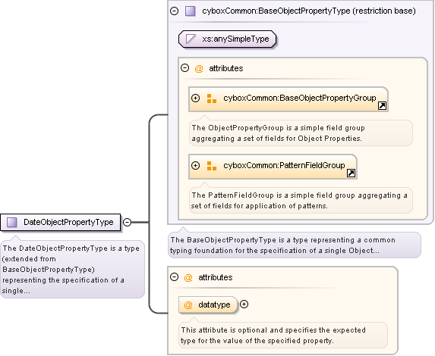Collapse the lower attributes section
The height and width of the screenshot is (356, 435).
pos(174,276)
